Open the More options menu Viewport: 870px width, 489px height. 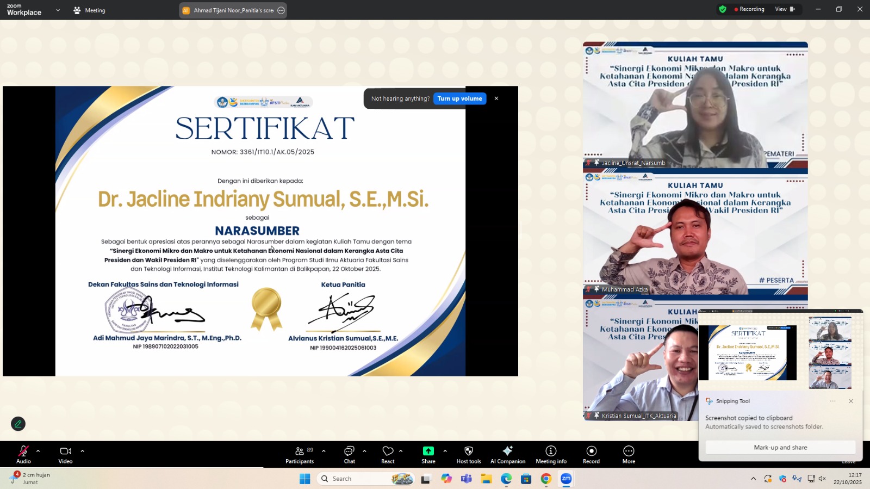[629, 454]
